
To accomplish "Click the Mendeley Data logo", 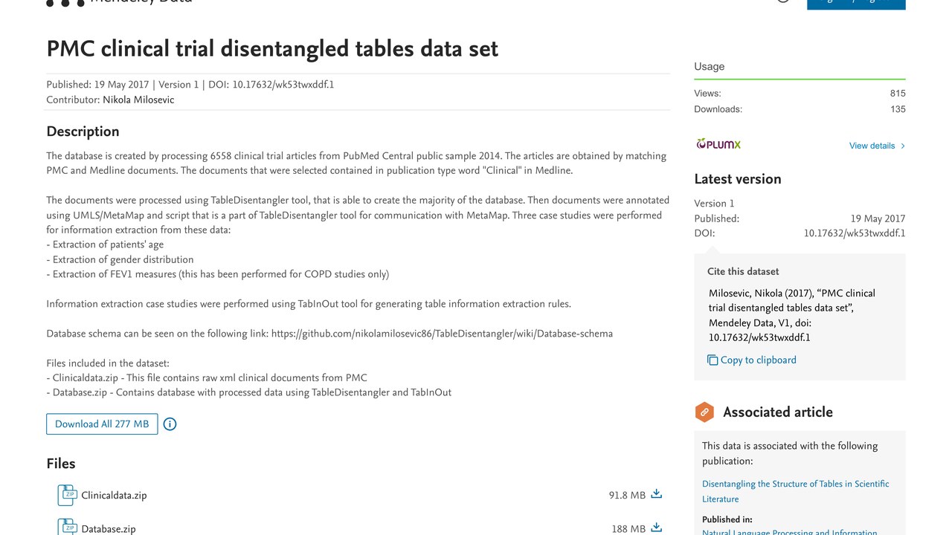I will pos(119,1).
